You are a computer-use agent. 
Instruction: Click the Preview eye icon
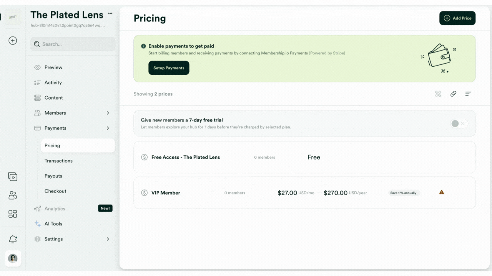[x=37, y=67]
